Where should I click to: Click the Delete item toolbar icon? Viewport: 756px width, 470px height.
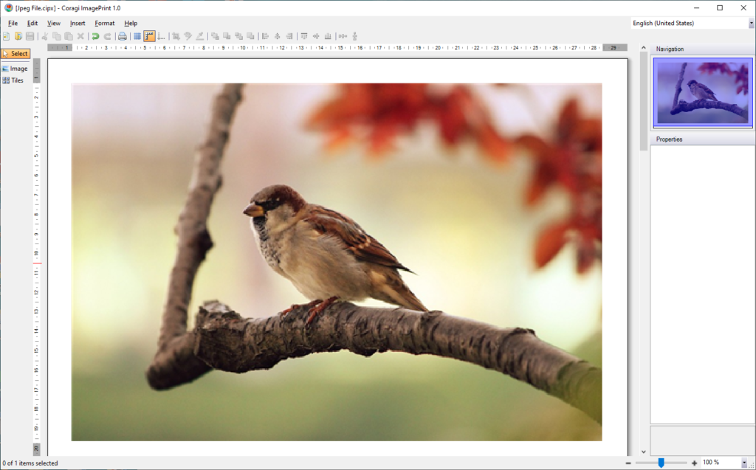(80, 35)
